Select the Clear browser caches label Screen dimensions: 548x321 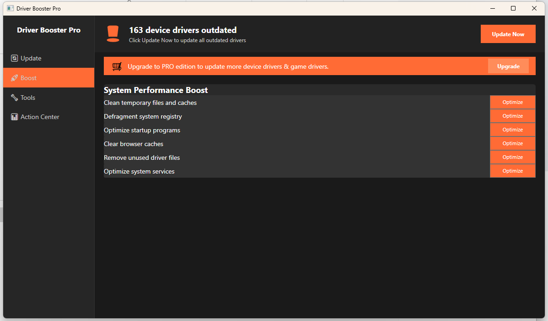tap(134, 144)
